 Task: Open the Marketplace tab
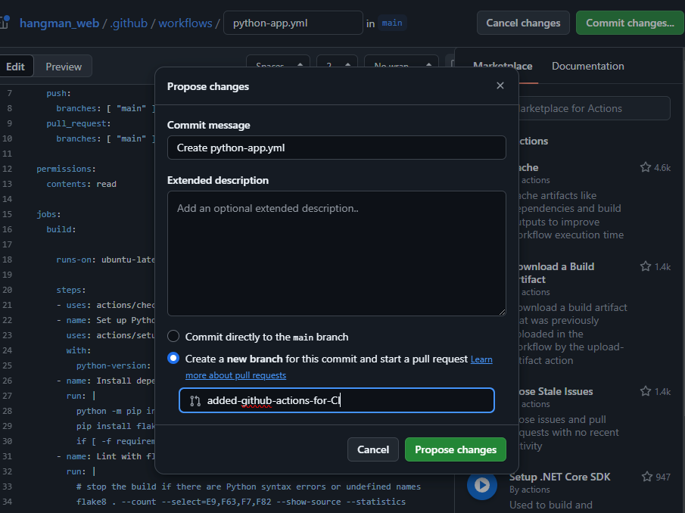[503, 66]
